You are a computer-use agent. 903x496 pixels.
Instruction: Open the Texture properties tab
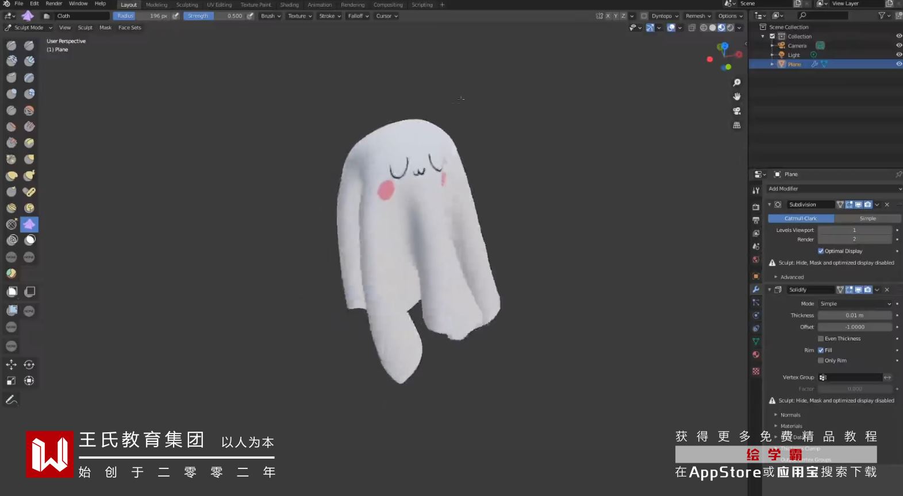756,371
